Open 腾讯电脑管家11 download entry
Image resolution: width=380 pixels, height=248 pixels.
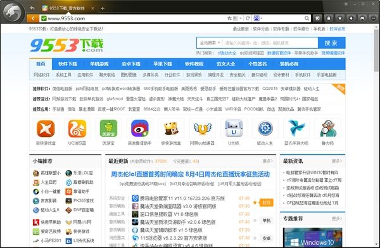(x=182, y=199)
